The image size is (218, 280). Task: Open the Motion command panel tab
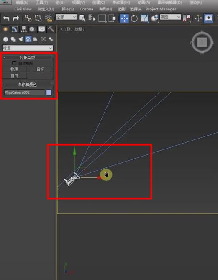32,29
